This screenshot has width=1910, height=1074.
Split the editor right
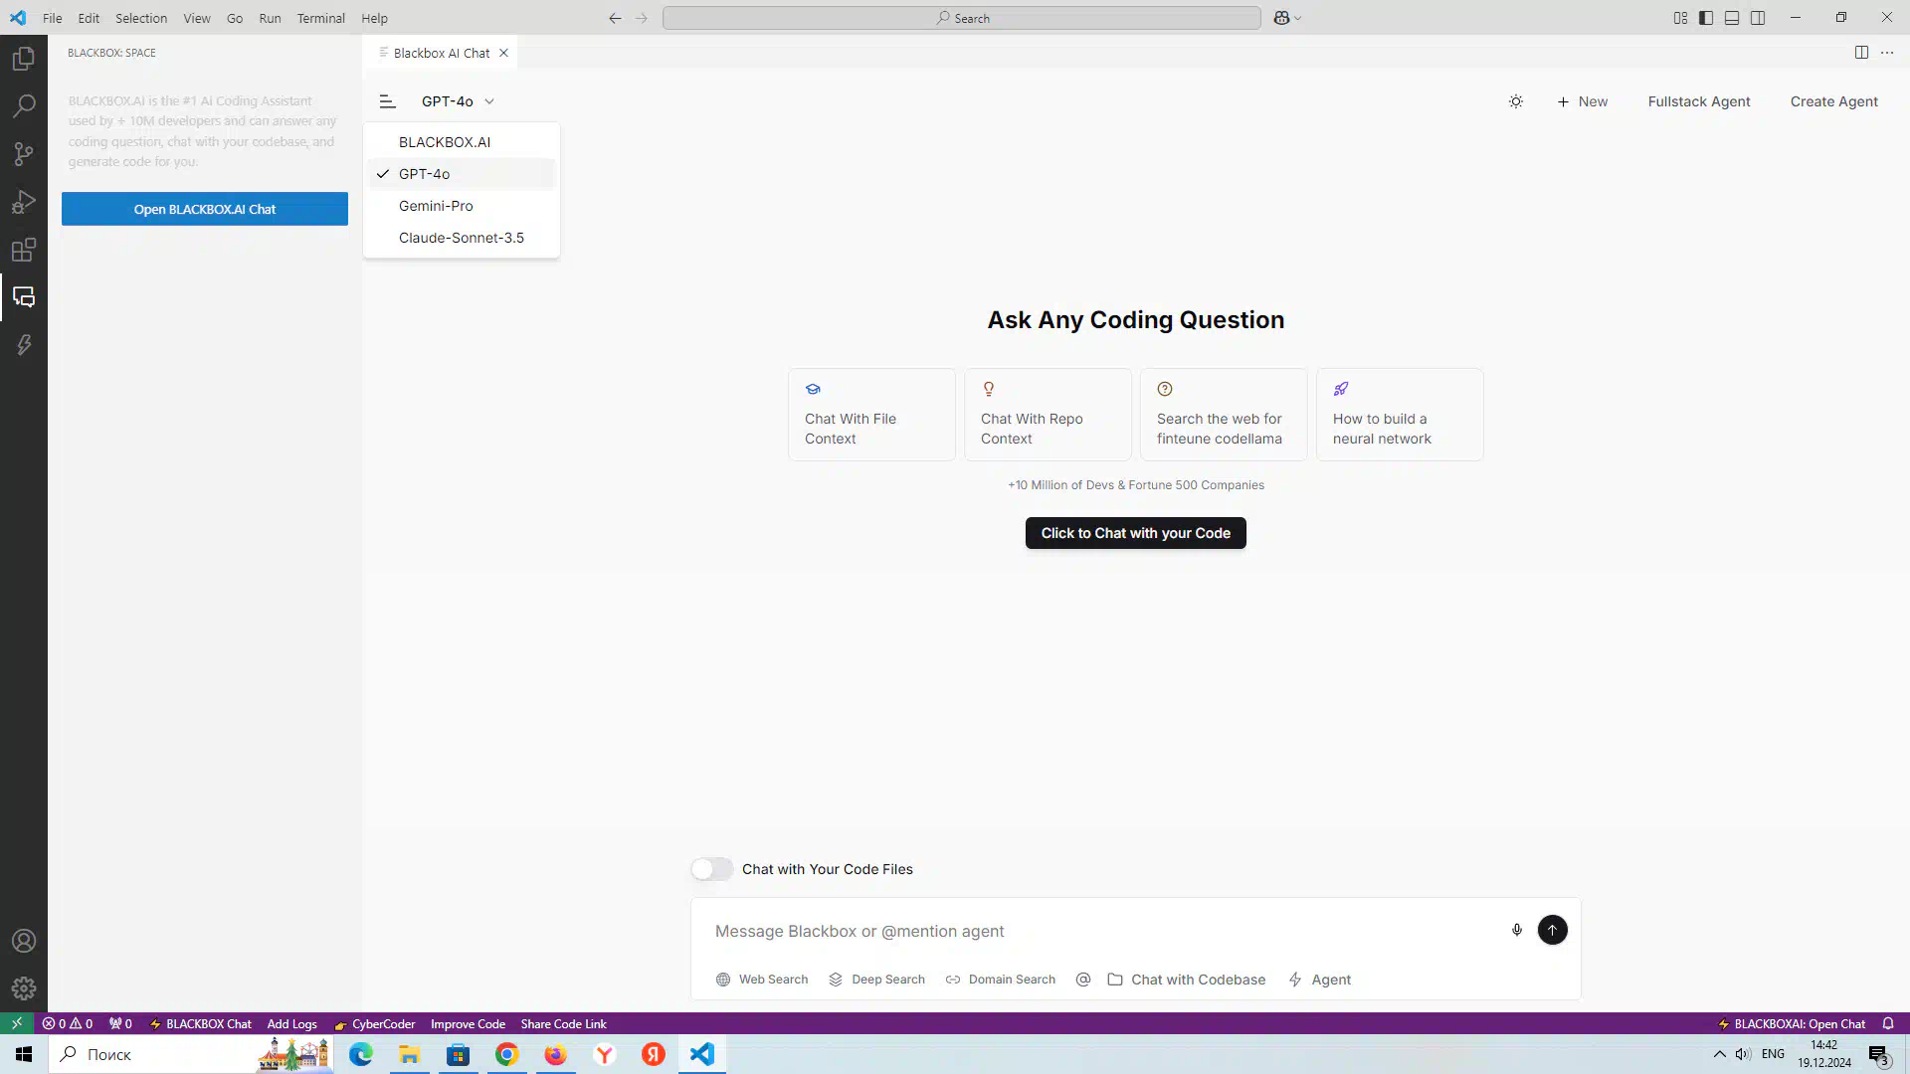click(1861, 53)
